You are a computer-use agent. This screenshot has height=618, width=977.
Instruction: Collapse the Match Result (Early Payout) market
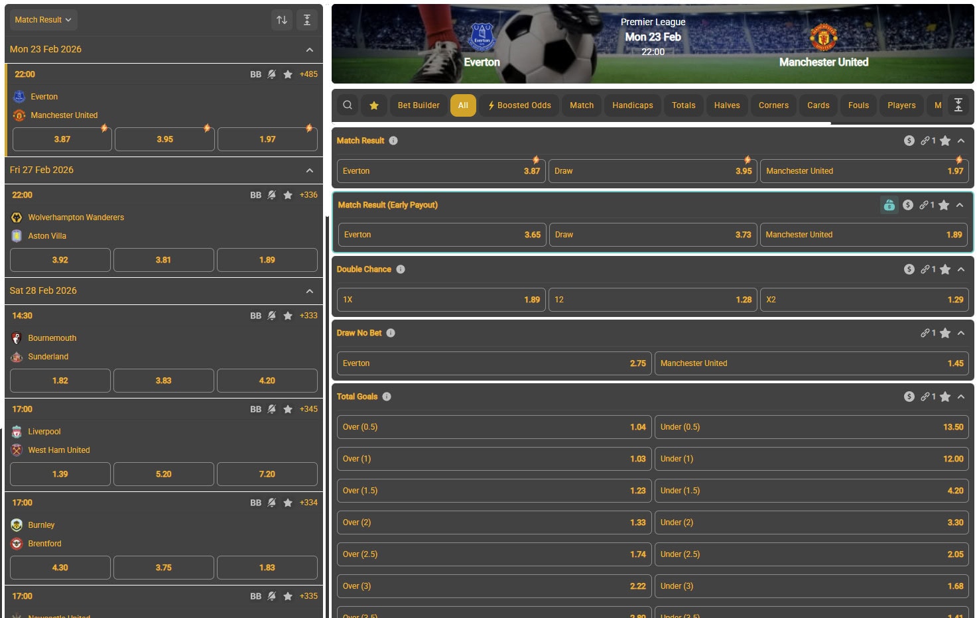coord(960,205)
